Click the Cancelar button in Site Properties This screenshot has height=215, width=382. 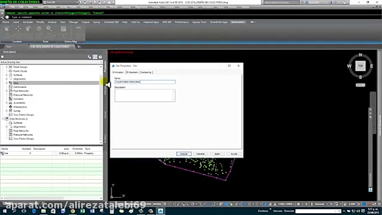tap(200, 154)
